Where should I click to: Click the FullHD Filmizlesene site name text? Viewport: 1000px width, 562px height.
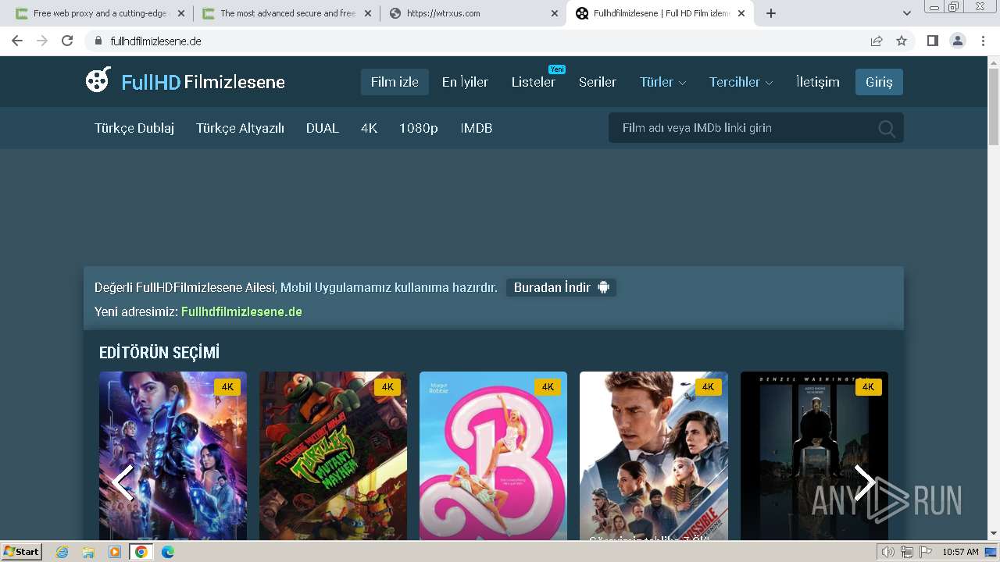pyautogui.click(x=203, y=82)
